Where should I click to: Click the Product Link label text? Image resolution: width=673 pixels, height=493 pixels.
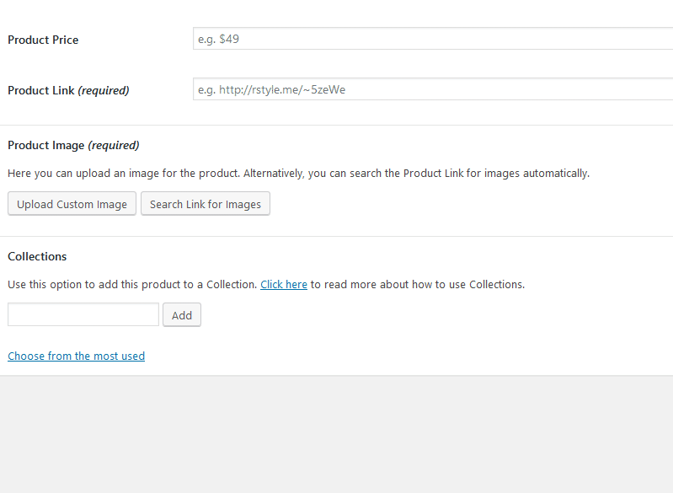click(41, 90)
